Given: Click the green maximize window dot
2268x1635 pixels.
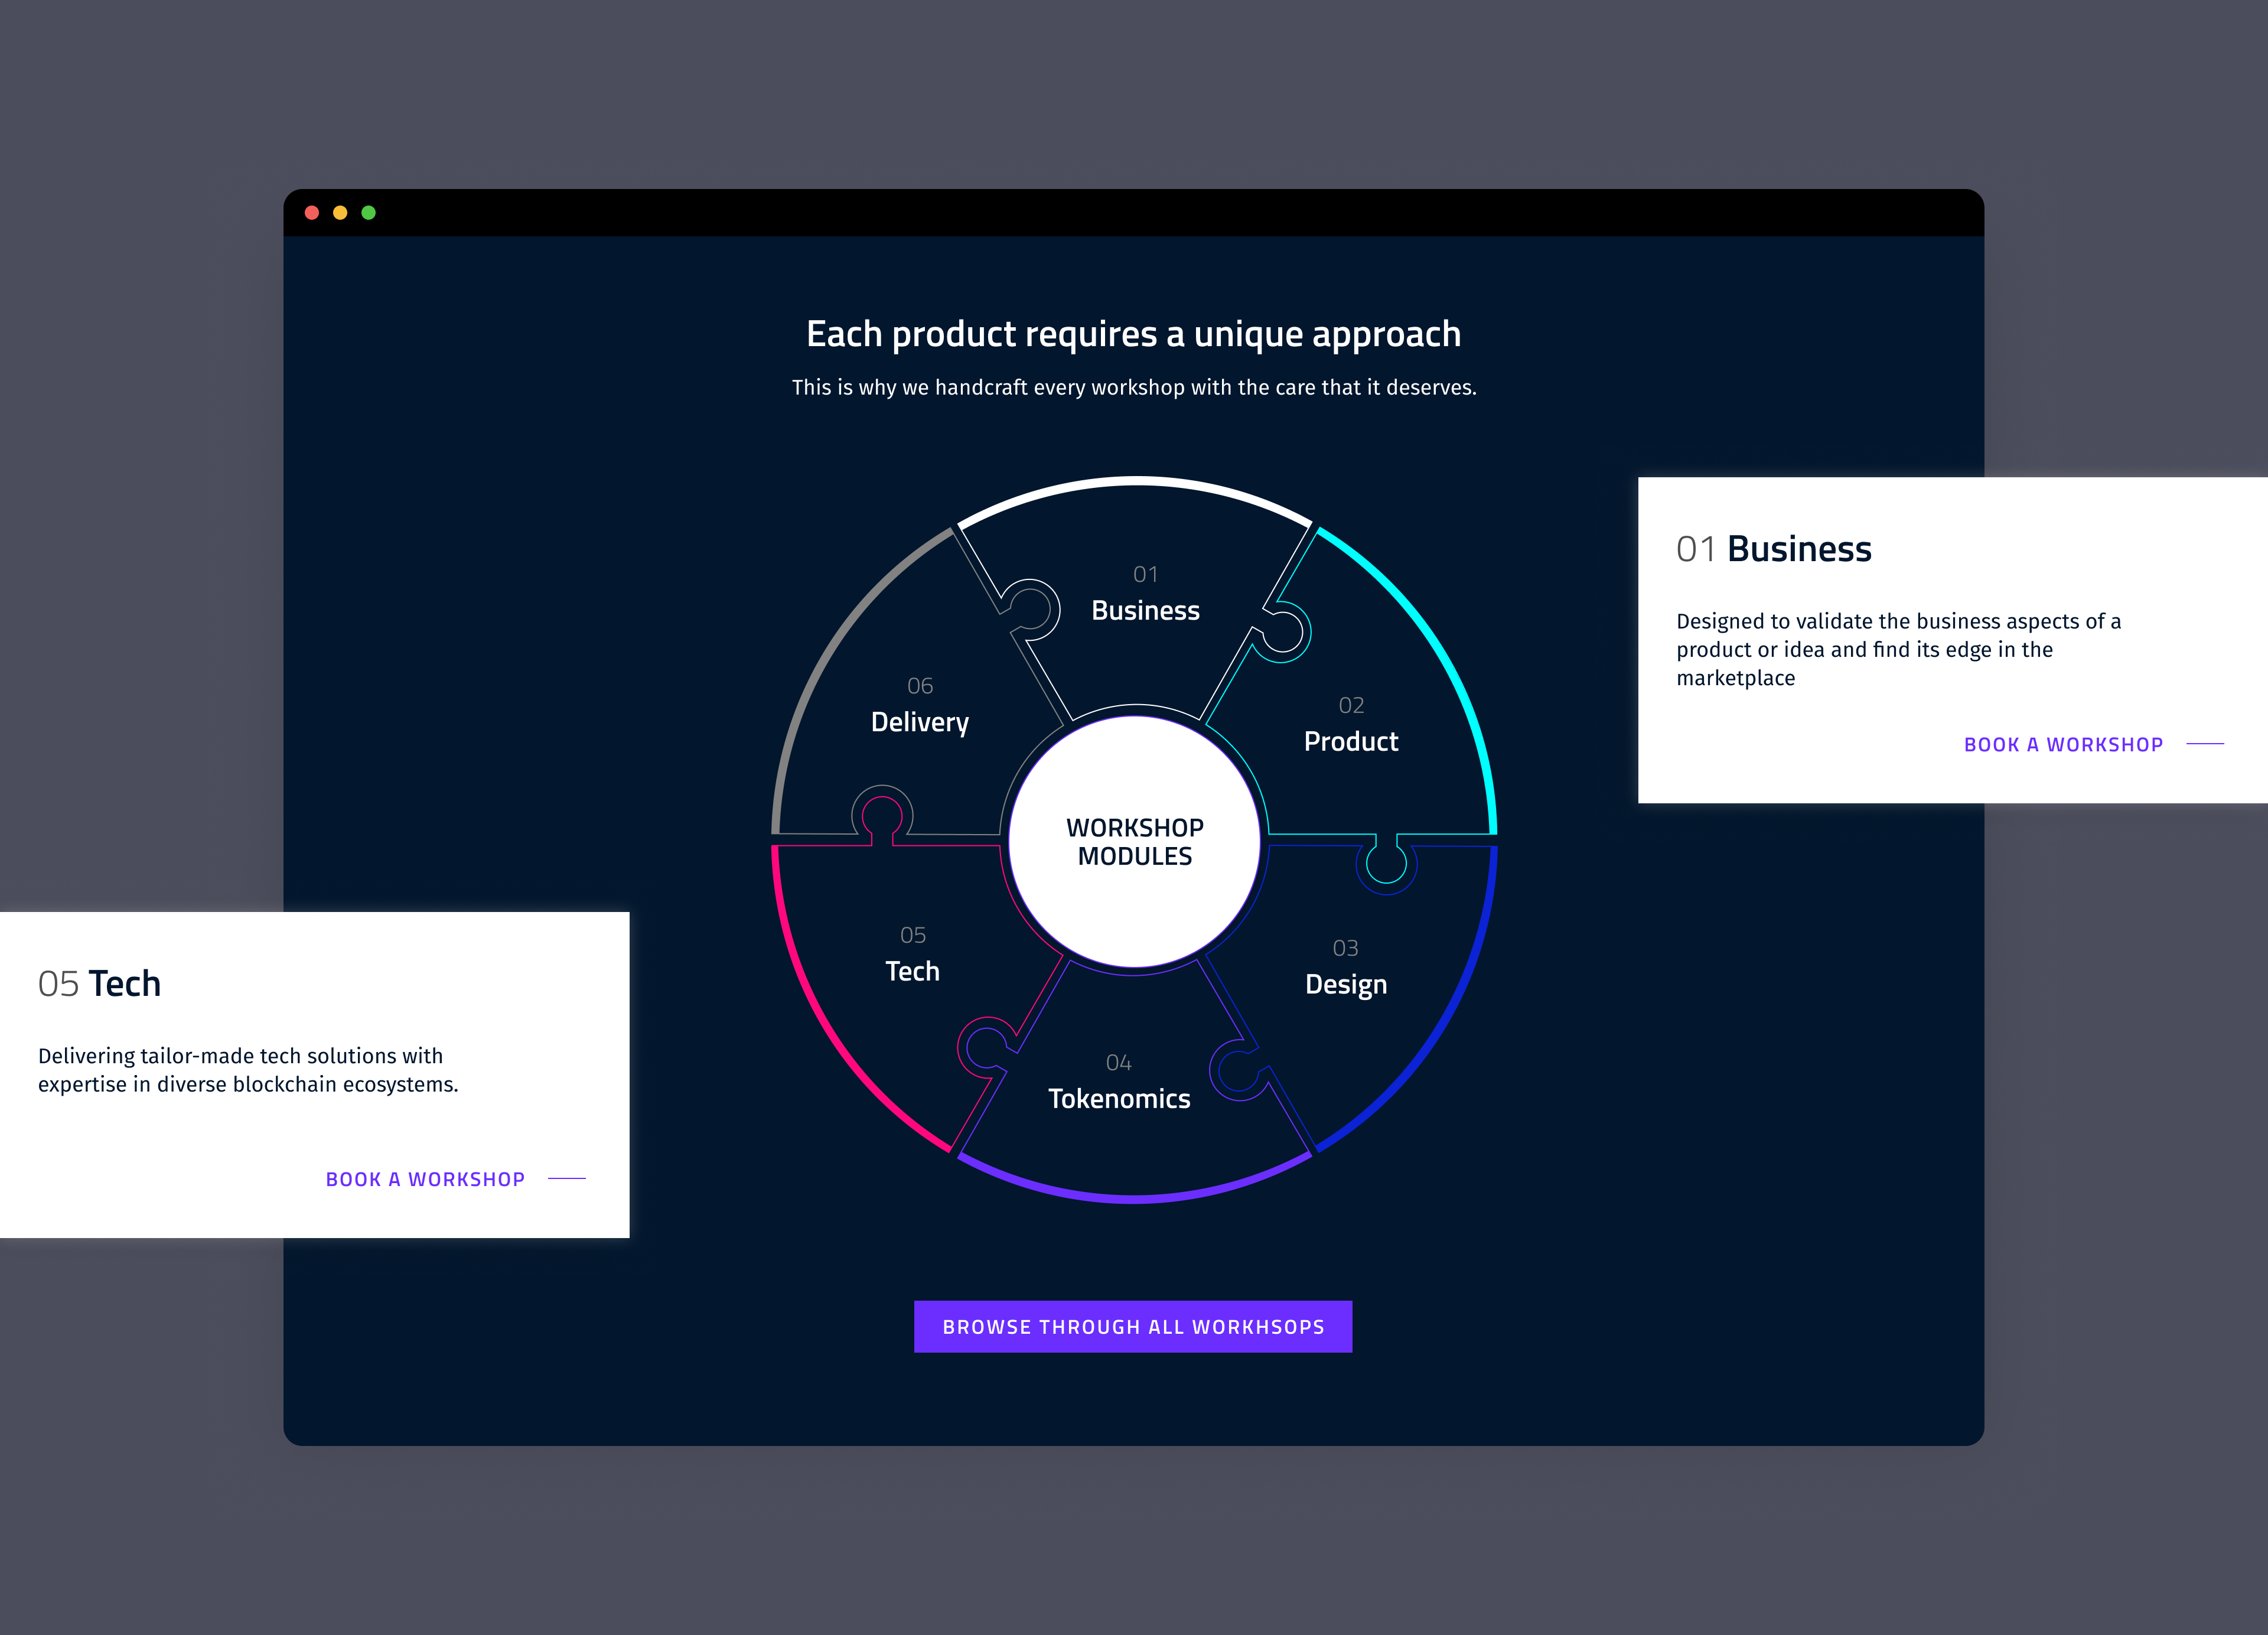Looking at the screenshot, I should 368,213.
